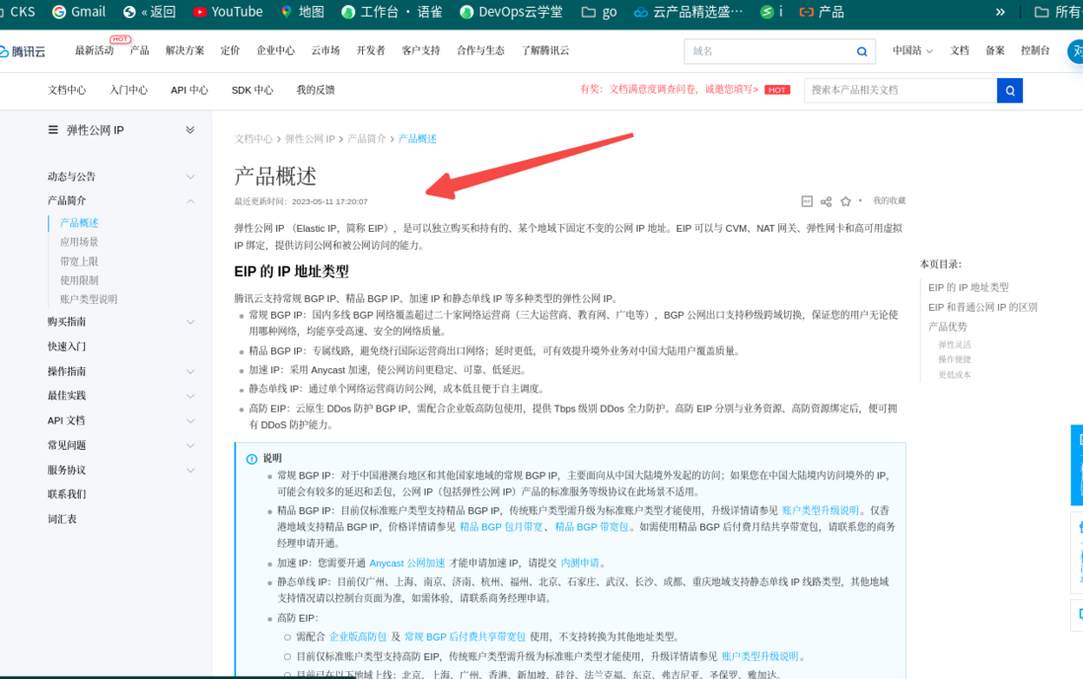Click the share icon near the title
Viewport: 1083px width, 679px height.
point(827,201)
